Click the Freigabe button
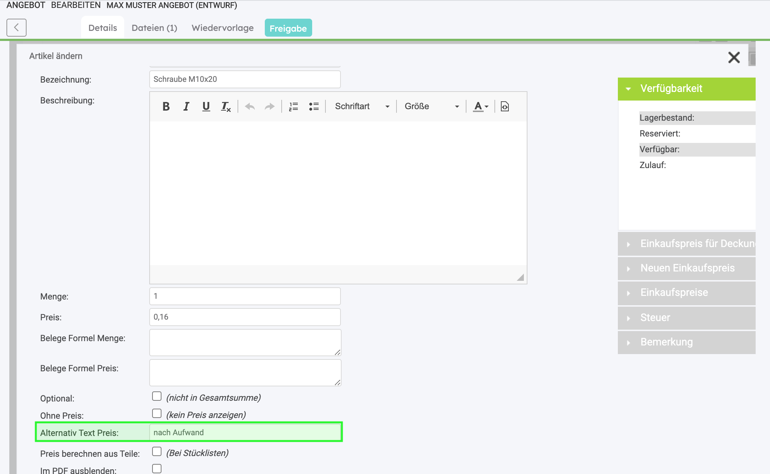 coord(288,28)
